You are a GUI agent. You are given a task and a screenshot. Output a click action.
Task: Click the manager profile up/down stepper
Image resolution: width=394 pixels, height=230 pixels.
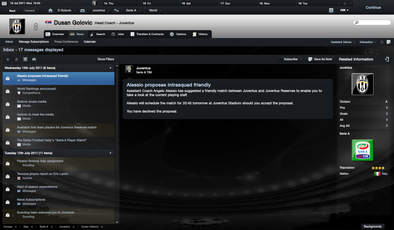(36, 27)
